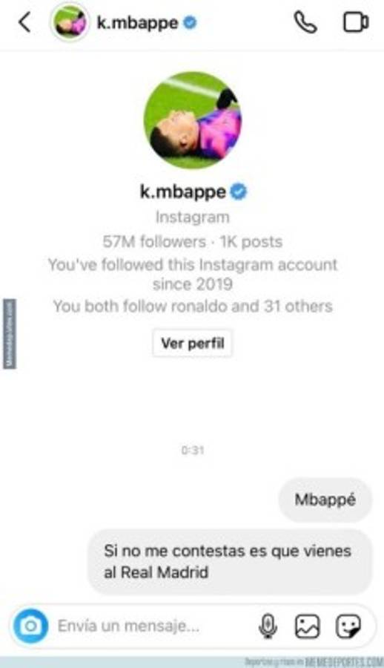
Task: Select the 'Mbappé' message bubble
Action: point(325,500)
